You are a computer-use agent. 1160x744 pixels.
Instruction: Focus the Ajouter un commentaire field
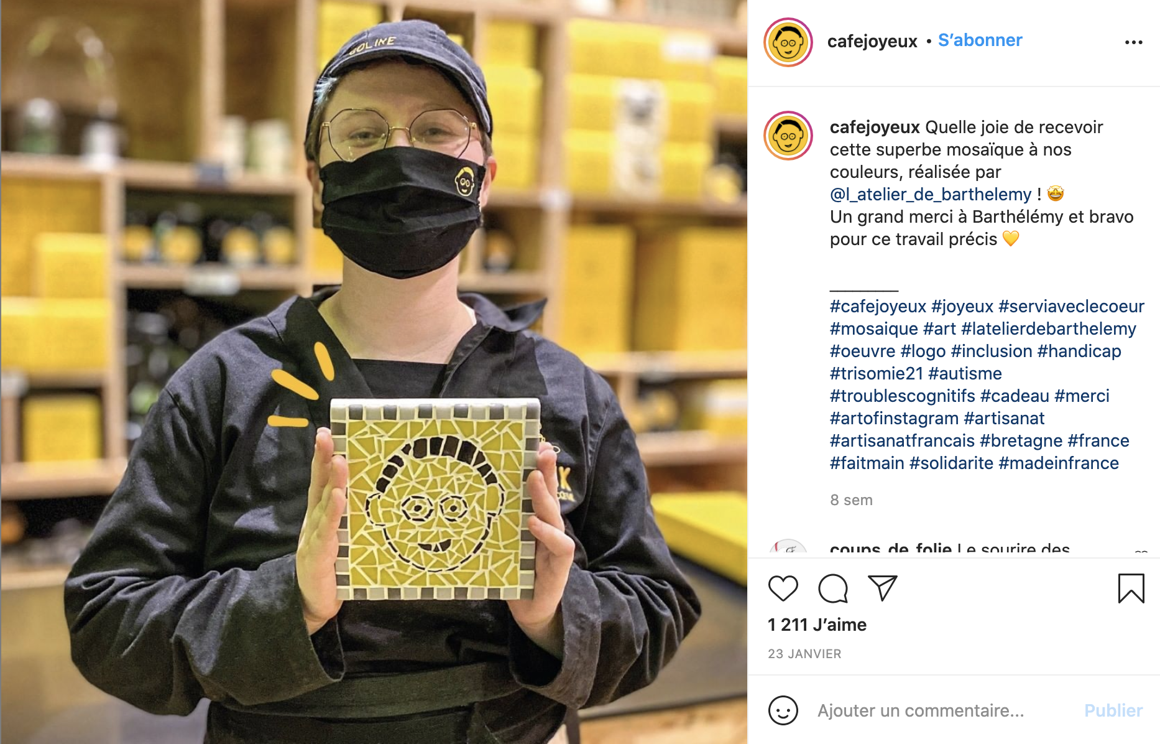coord(921,710)
